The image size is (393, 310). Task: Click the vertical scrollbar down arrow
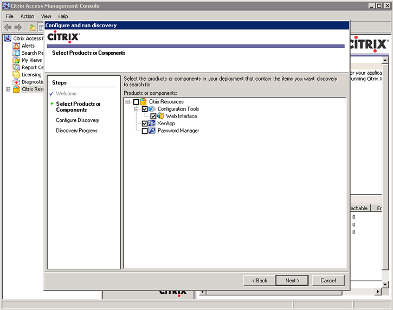[385, 284]
